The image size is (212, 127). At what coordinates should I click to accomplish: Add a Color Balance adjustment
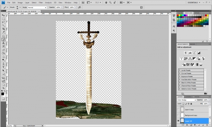[x=190, y=59]
